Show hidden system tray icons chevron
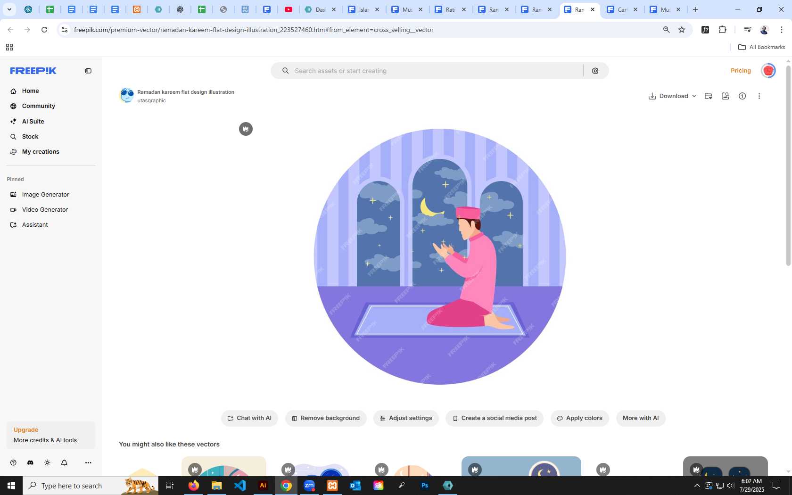 697,486
